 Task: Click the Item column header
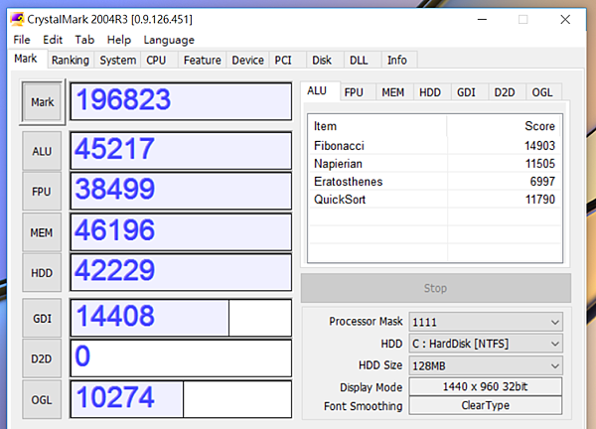pos(377,126)
